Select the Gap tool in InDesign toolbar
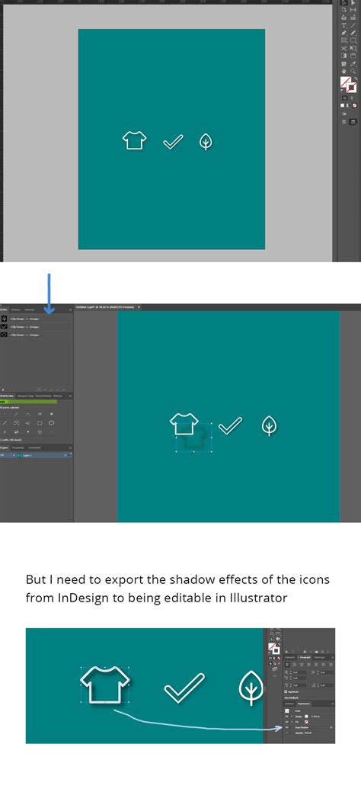The image size is (361, 789). pyautogui.click(x=353, y=10)
